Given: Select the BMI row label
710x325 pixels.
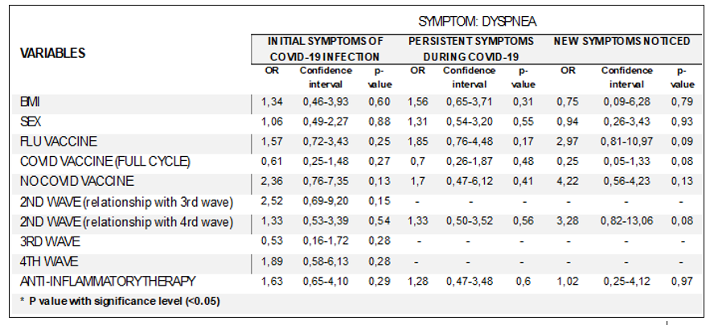Looking at the screenshot, I should [x=30, y=102].
